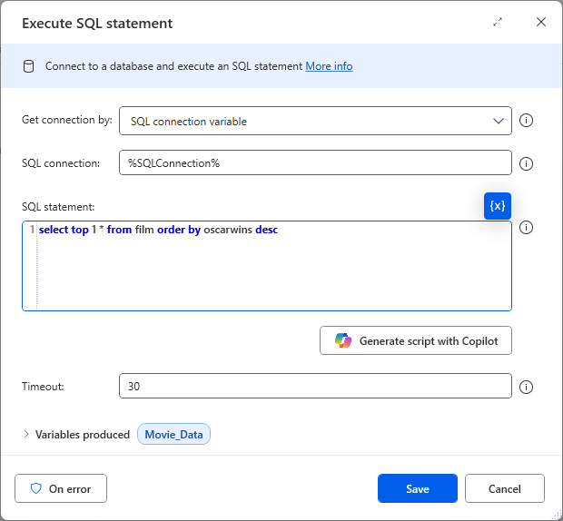Image resolution: width=563 pixels, height=521 pixels.
Task: Click the SQL connection input field
Action: pos(315,162)
